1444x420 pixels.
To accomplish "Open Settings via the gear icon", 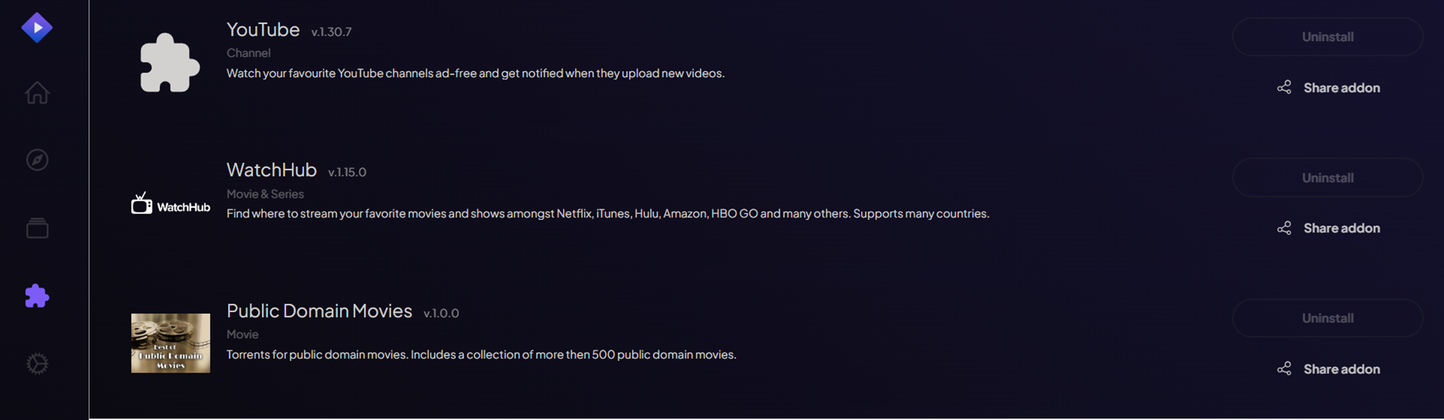I will (37, 363).
